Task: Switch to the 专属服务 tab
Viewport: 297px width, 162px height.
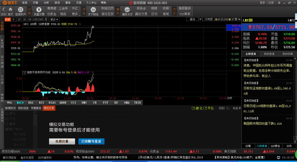Action: (x=36, y=108)
